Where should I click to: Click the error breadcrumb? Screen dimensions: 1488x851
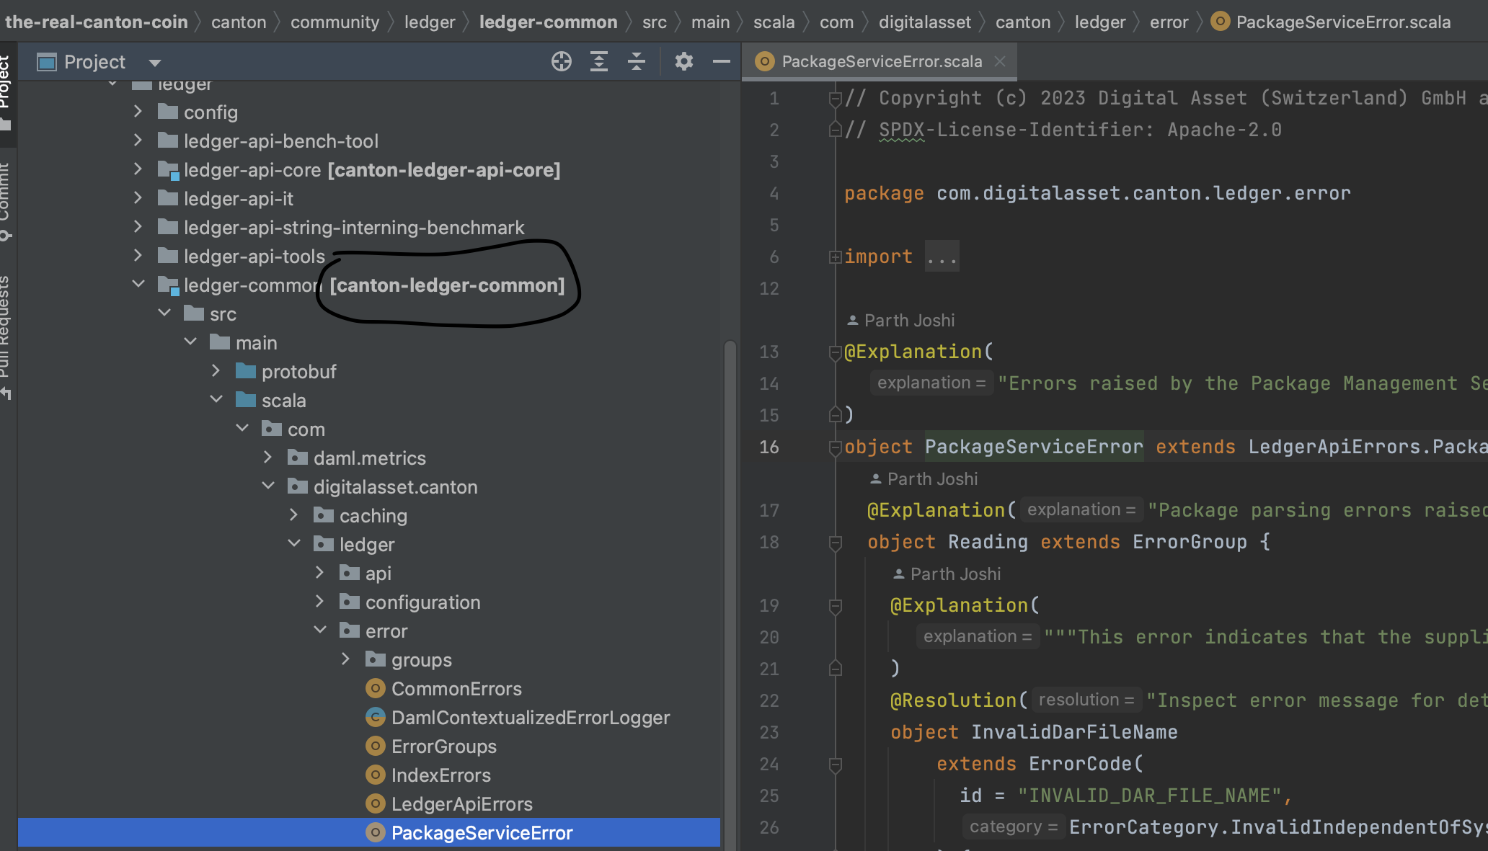point(1169,22)
